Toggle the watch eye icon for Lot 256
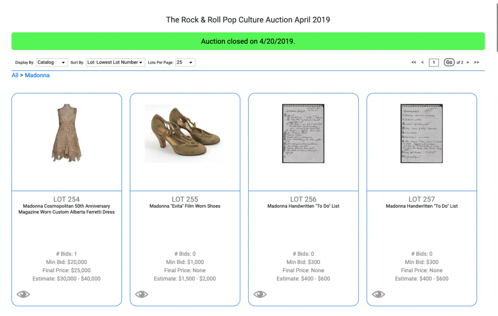Image resolution: width=498 pixels, height=316 pixels. pos(260,294)
